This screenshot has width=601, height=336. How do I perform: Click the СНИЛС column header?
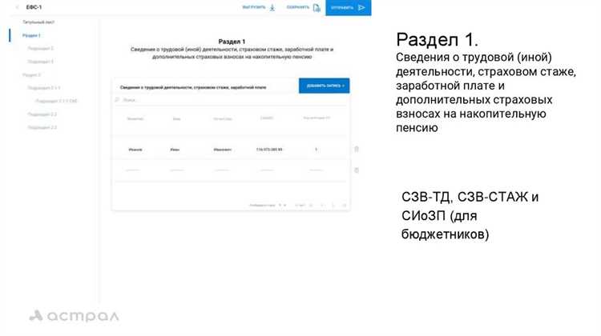tap(267, 118)
